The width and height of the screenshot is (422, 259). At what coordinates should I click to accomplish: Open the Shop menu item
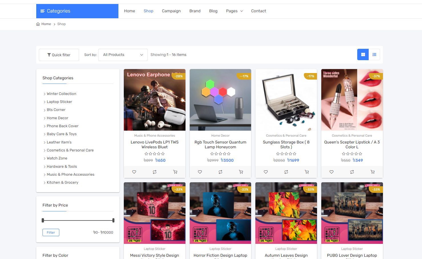point(148,11)
